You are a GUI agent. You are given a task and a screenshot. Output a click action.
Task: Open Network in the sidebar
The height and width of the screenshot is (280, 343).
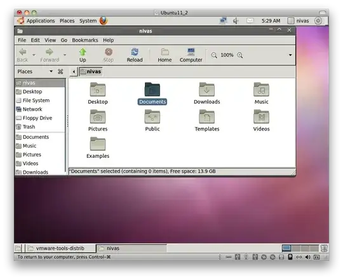pyautogui.click(x=40, y=109)
